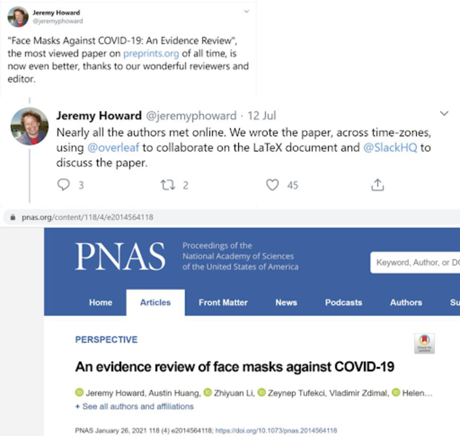Click the retweet icon showing 2
Image resolution: width=460 pixels, height=436 pixels.
[x=168, y=185]
